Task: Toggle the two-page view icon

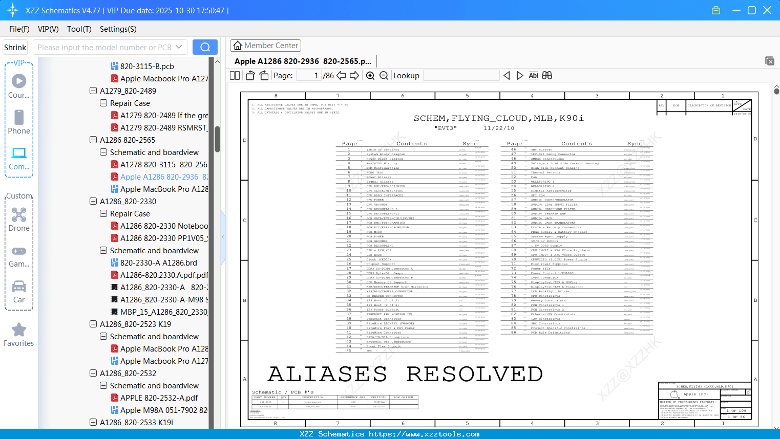Action: point(235,75)
